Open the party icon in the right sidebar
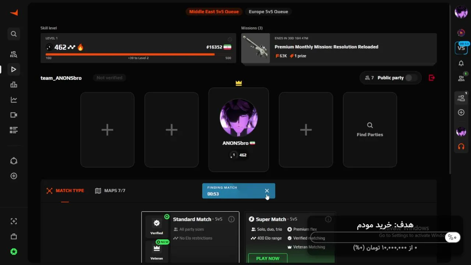Screen dimensions: 471x265 point(461,98)
